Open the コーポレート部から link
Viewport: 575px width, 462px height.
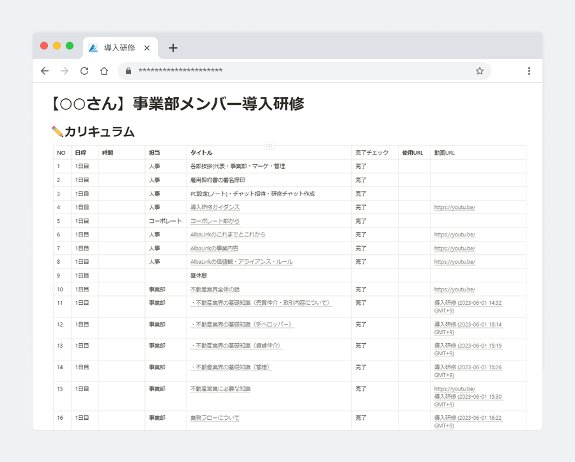pyautogui.click(x=215, y=221)
